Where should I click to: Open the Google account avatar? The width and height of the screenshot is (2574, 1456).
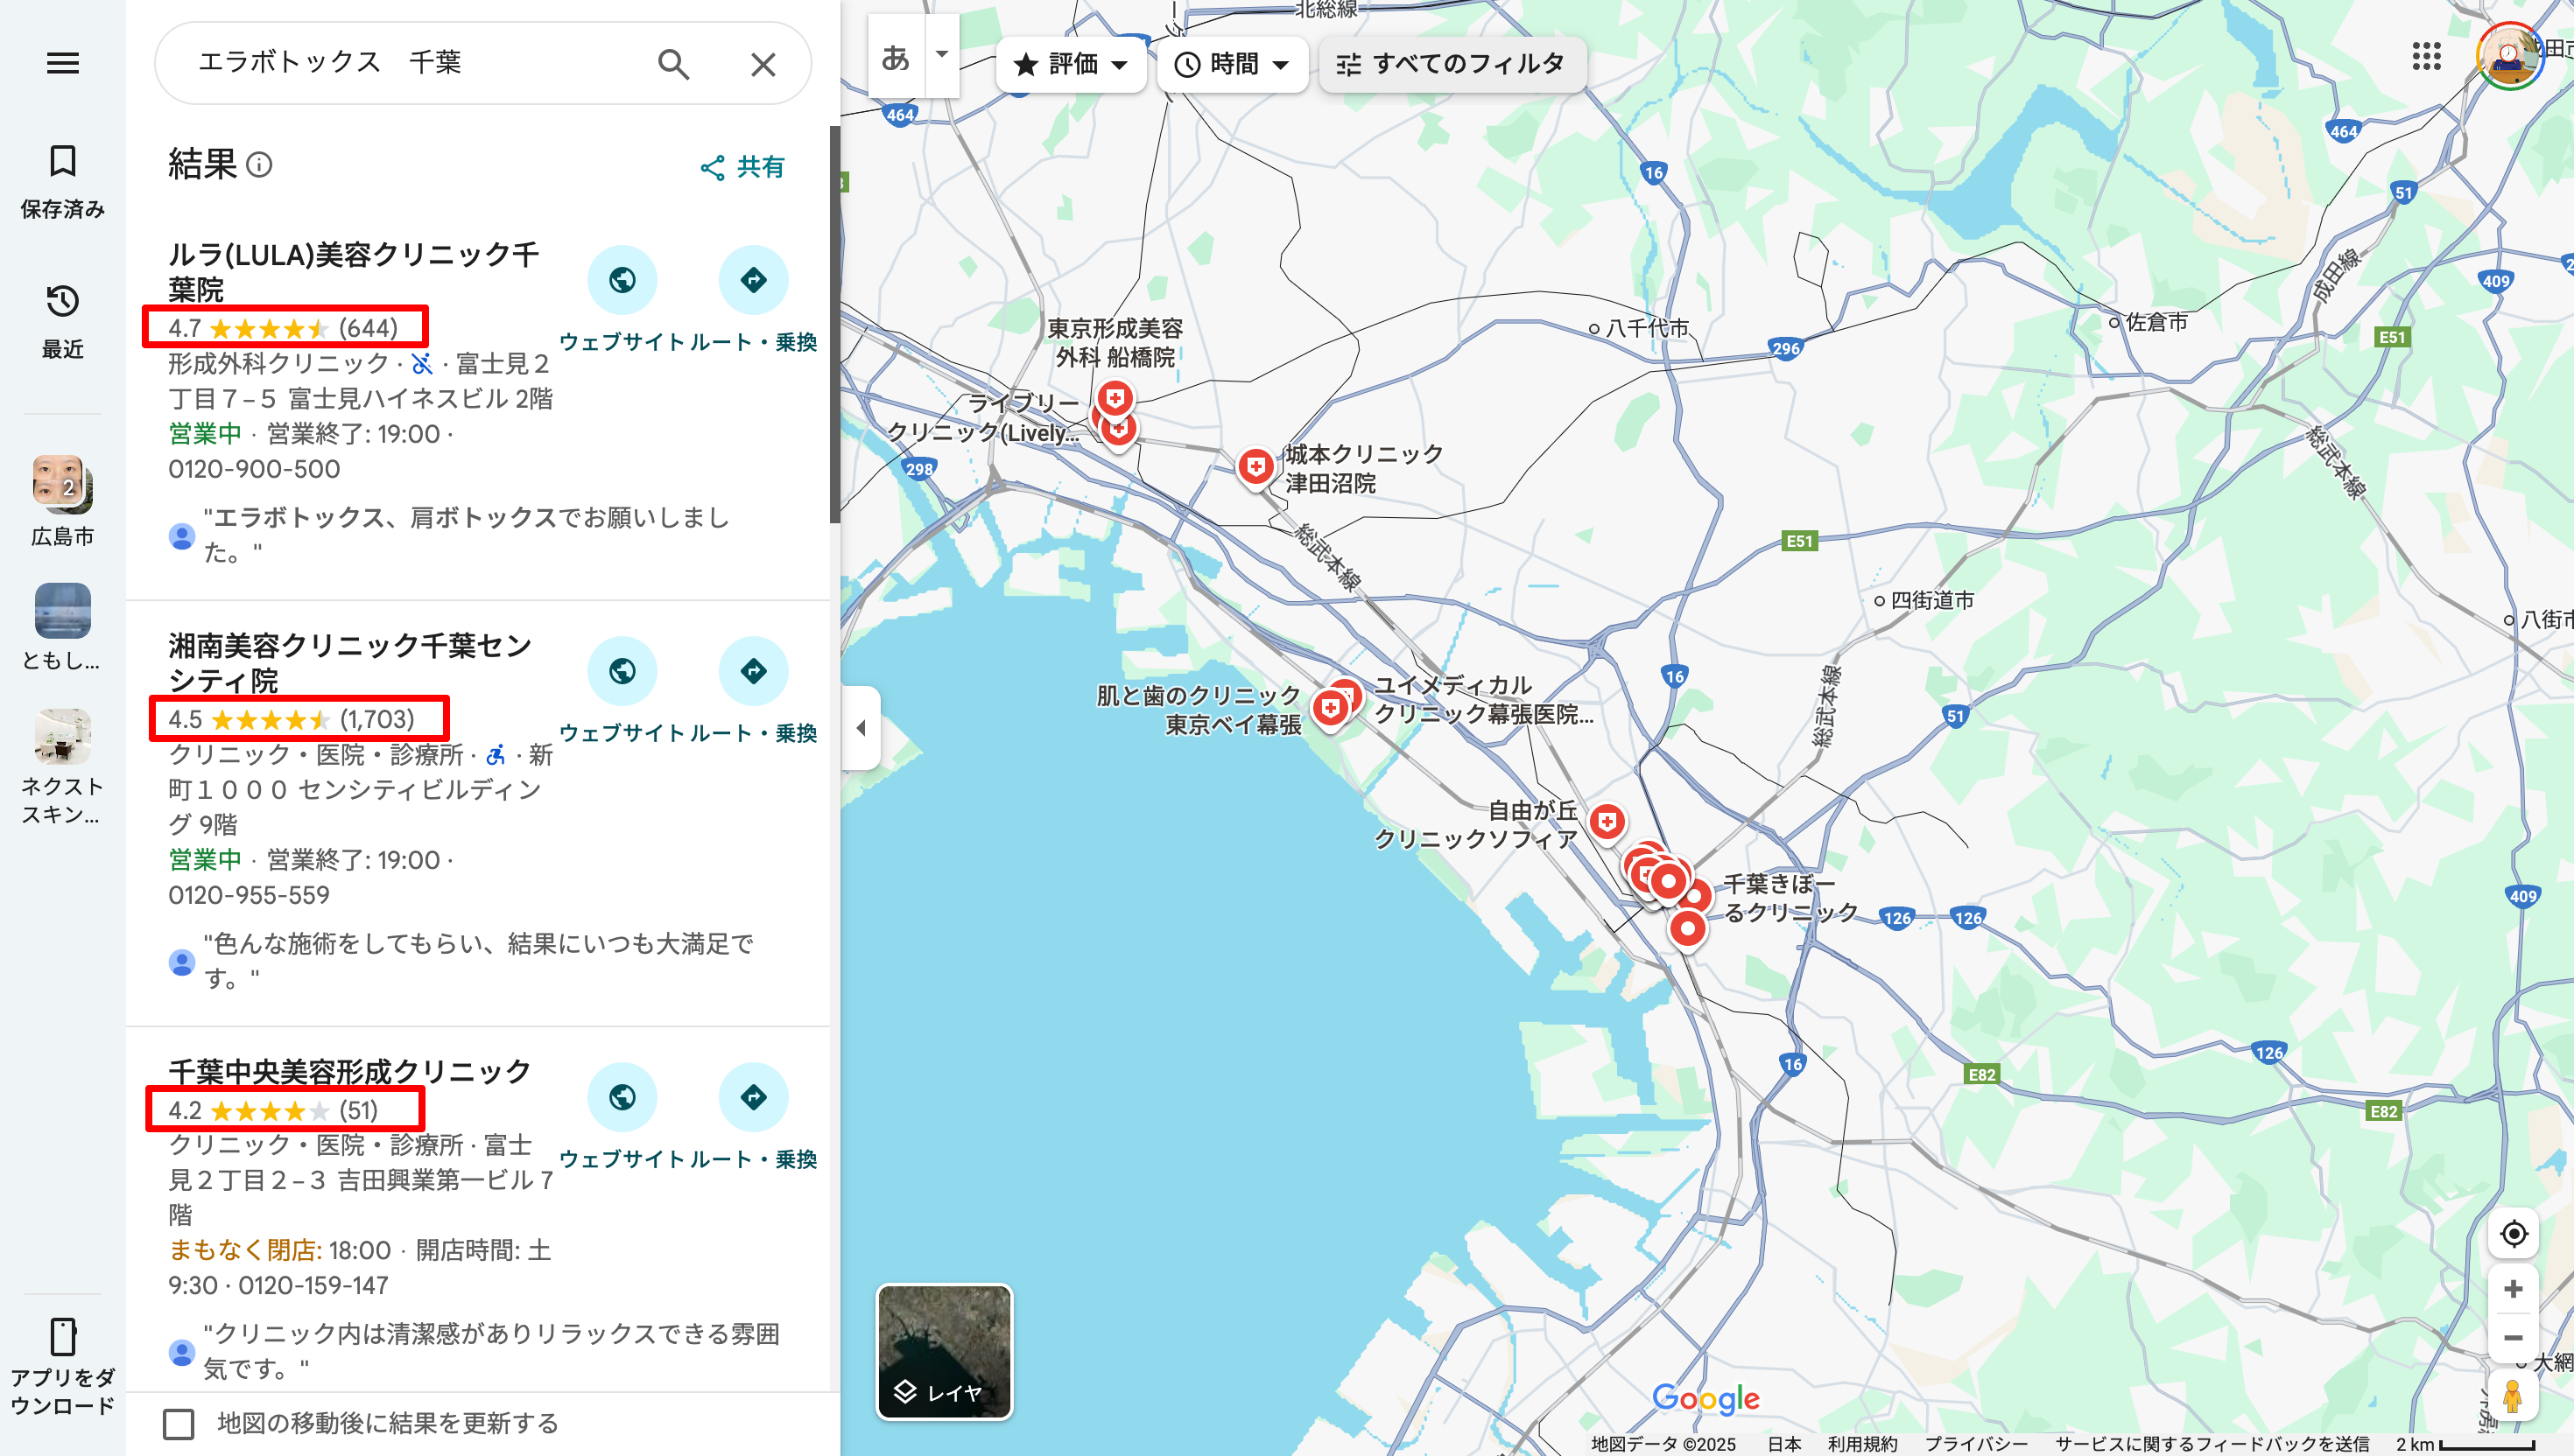(2510, 56)
